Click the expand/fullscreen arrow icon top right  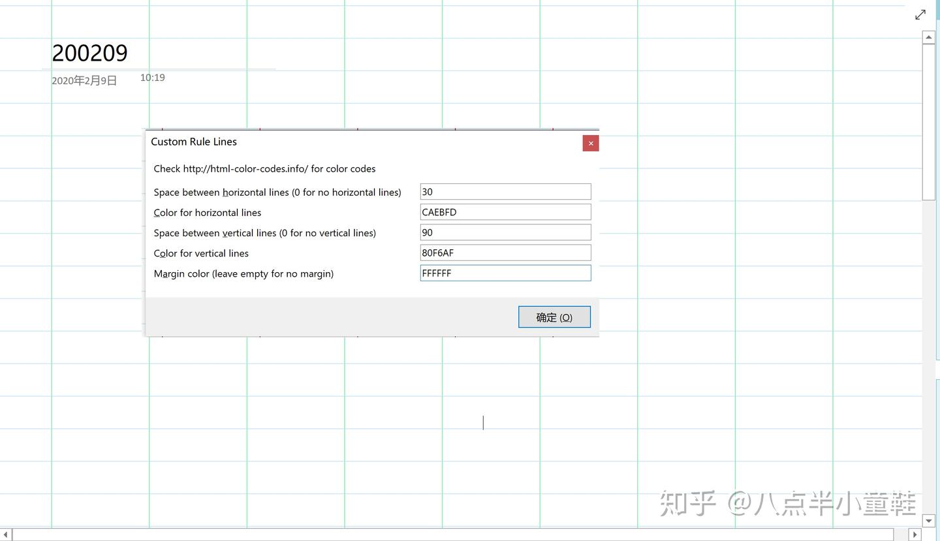point(920,14)
